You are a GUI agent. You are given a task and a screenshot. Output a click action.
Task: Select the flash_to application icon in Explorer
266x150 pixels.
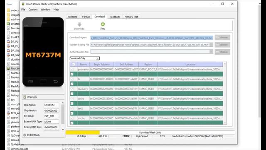click(x=8, y=68)
